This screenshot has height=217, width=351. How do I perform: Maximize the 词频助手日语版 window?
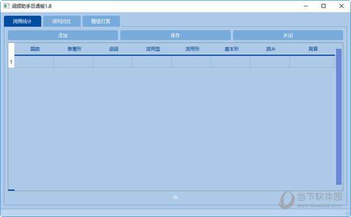click(324, 6)
